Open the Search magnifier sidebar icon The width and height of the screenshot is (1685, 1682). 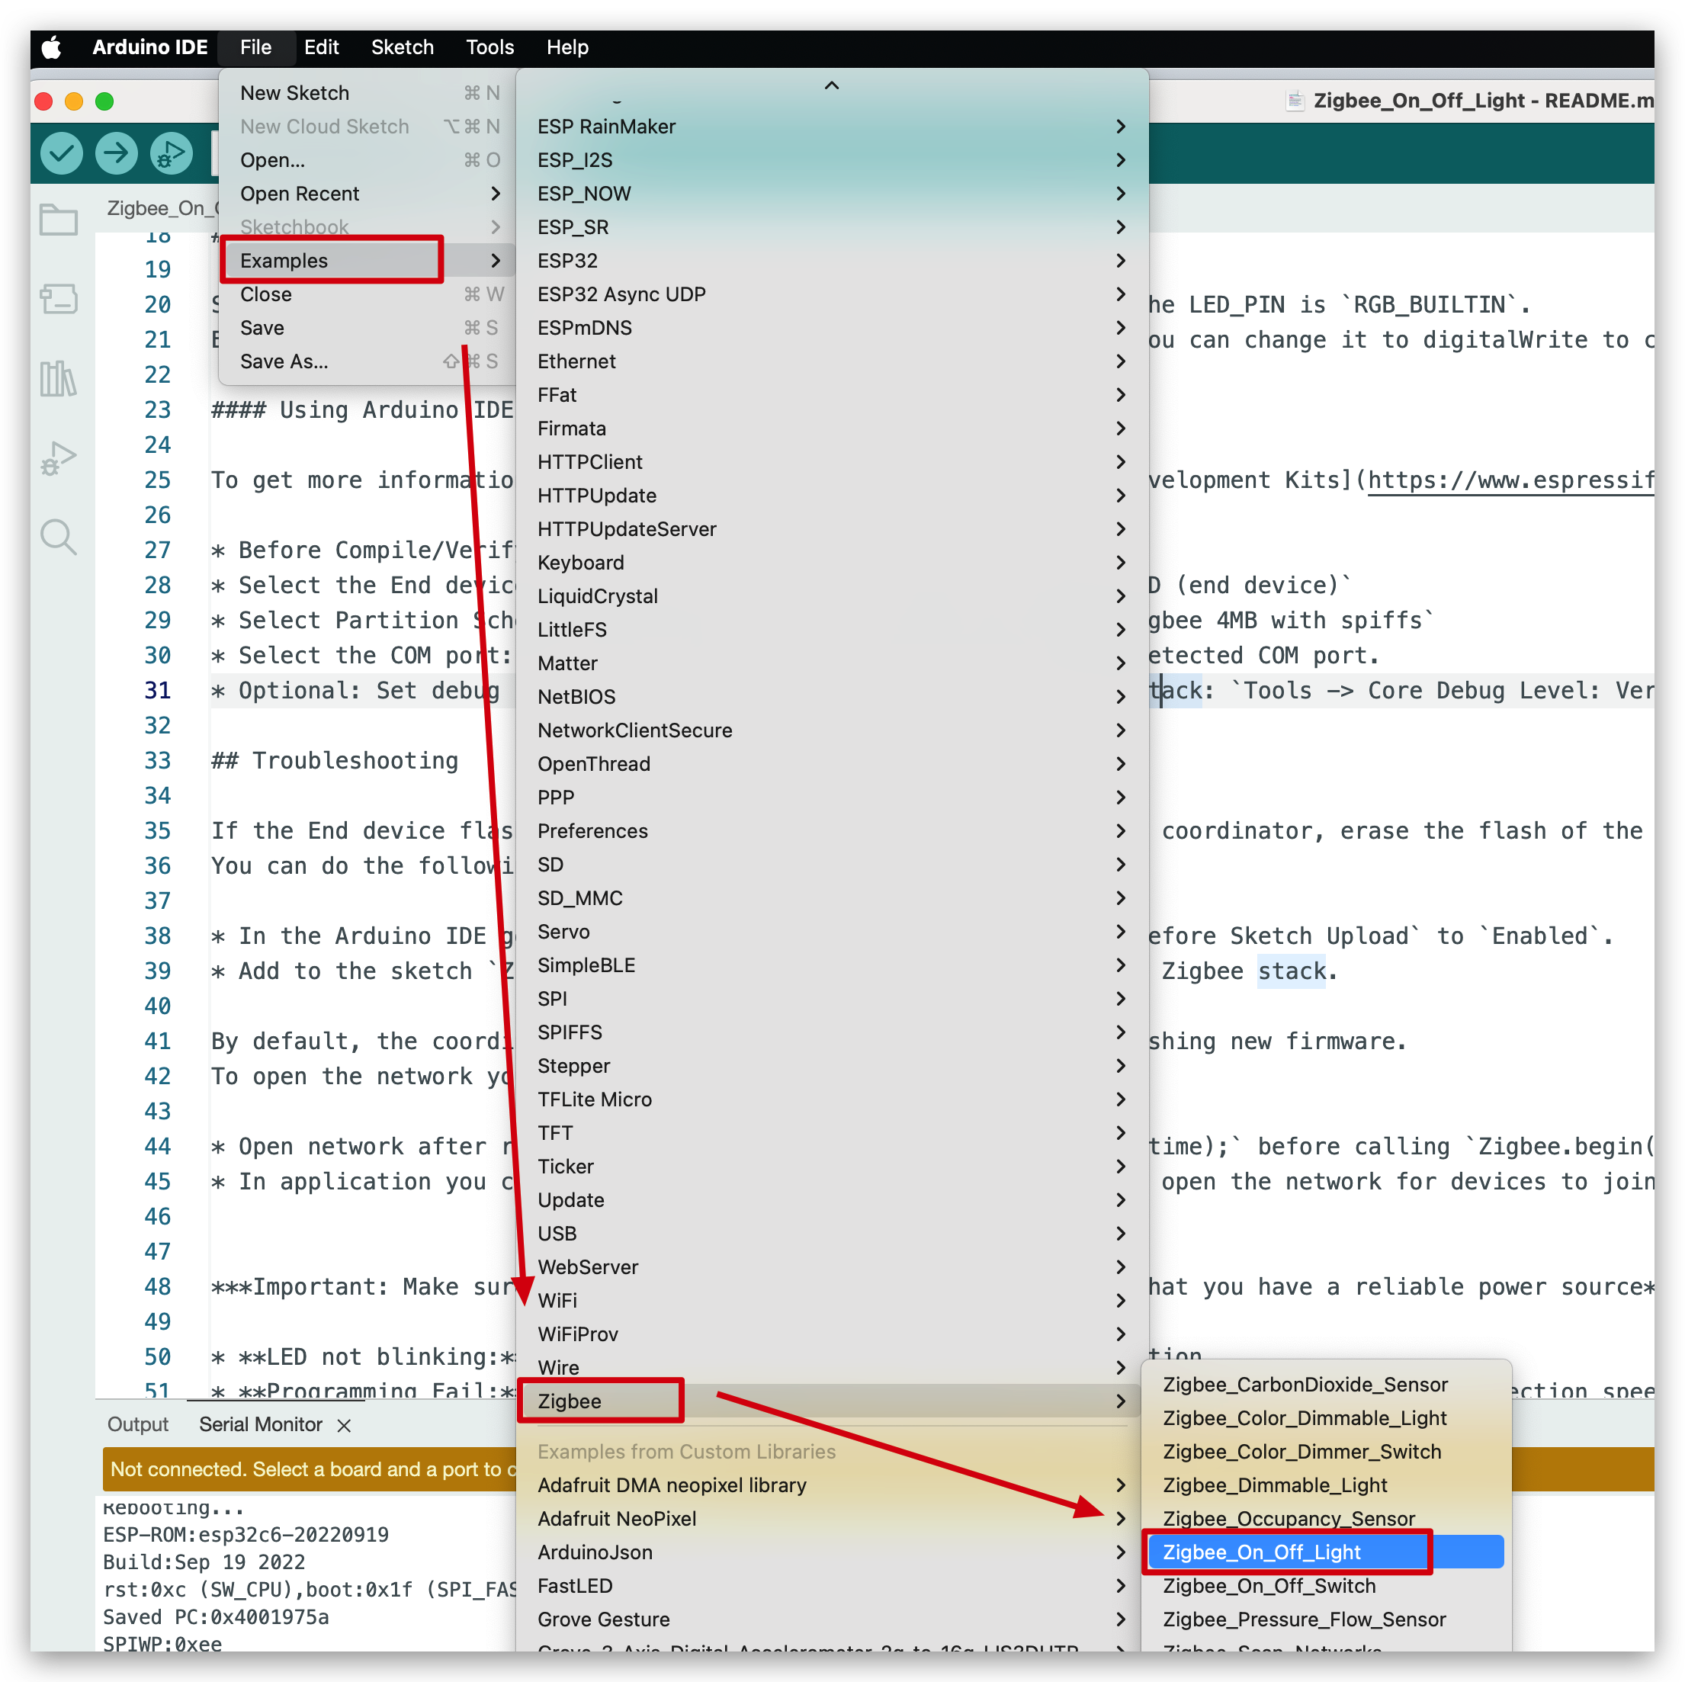point(59,537)
